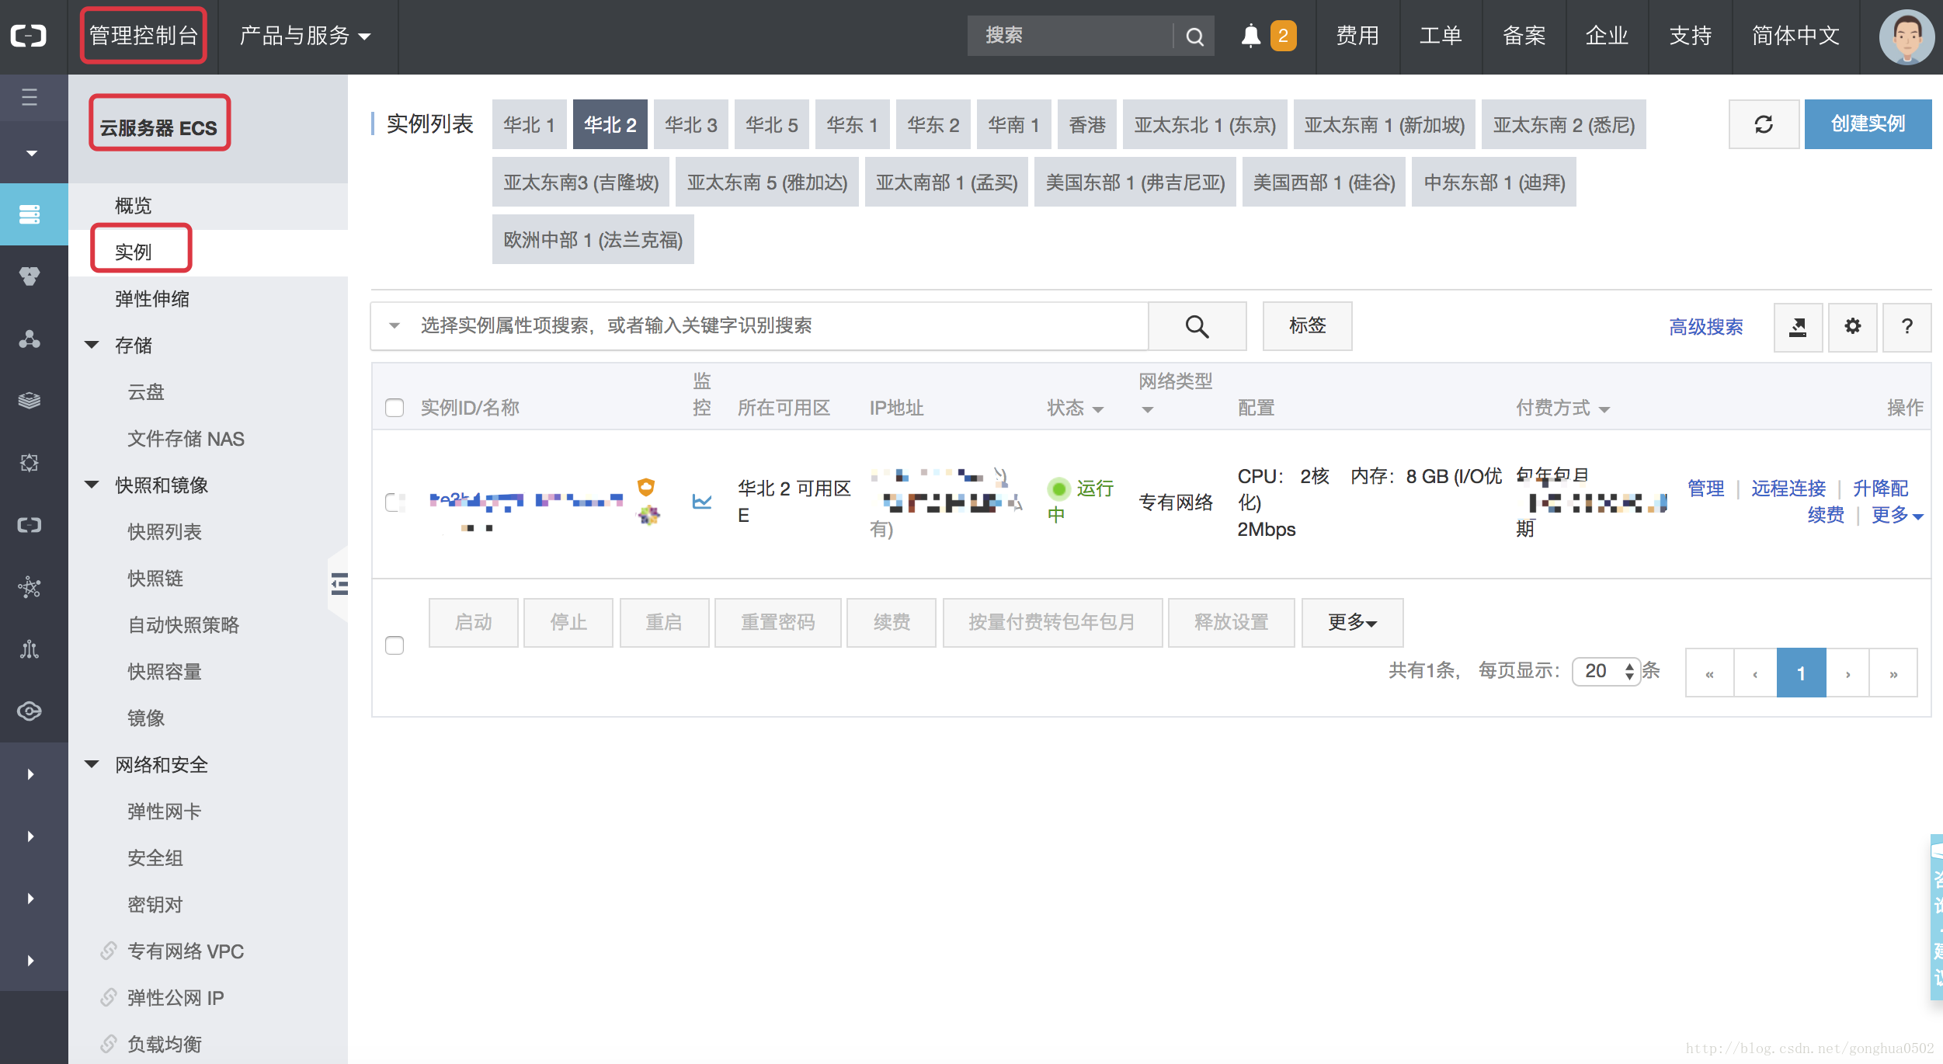Click the database sidebar icon below ECS
1943x1064 pixels.
click(x=30, y=276)
